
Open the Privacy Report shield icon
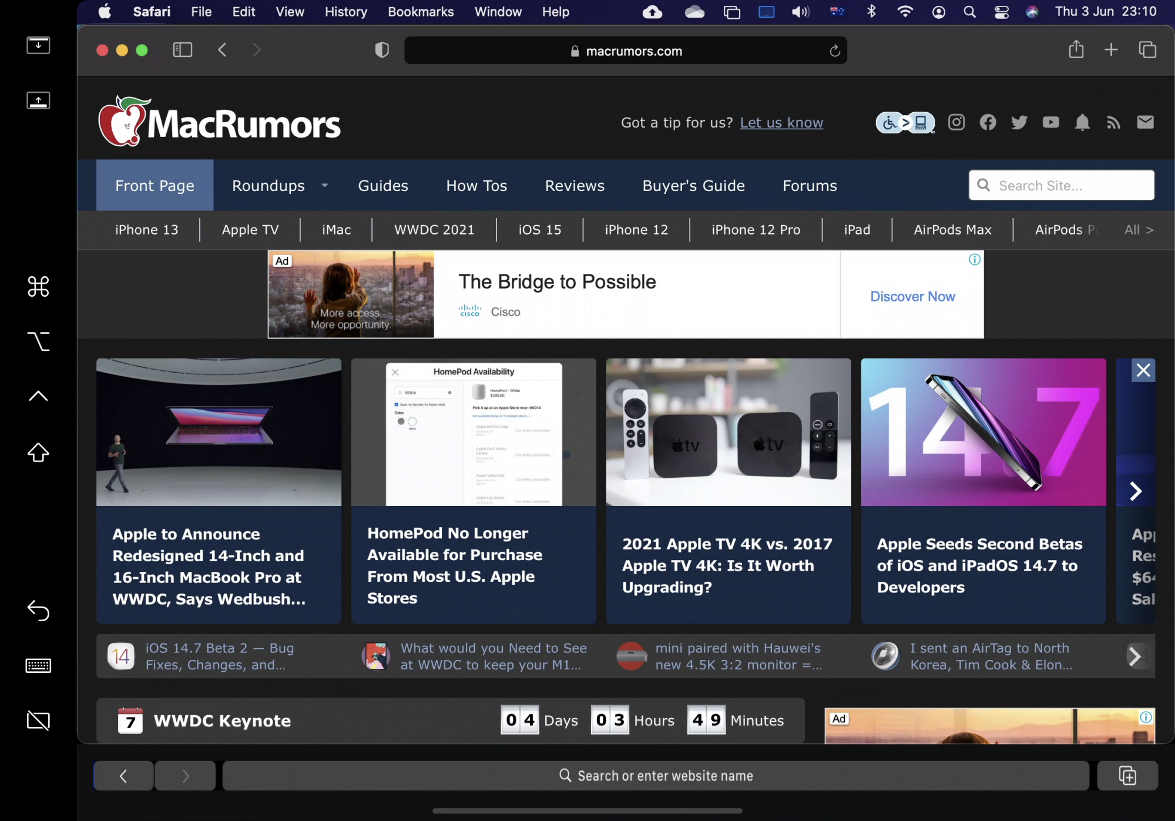(382, 50)
